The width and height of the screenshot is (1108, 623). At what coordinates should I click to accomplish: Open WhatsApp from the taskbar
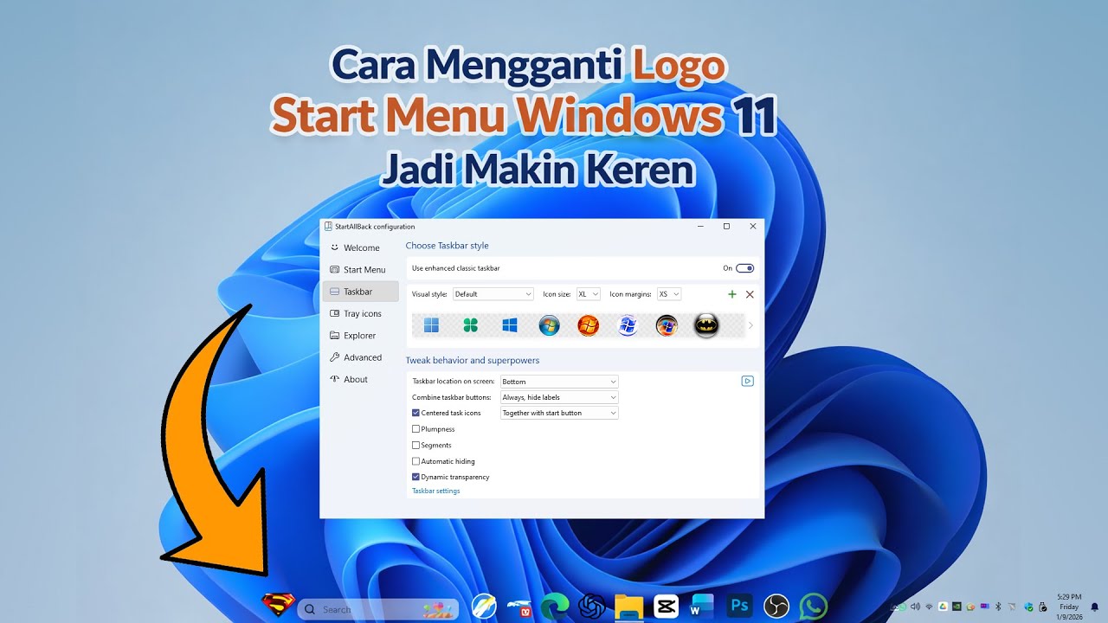click(x=814, y=607)
